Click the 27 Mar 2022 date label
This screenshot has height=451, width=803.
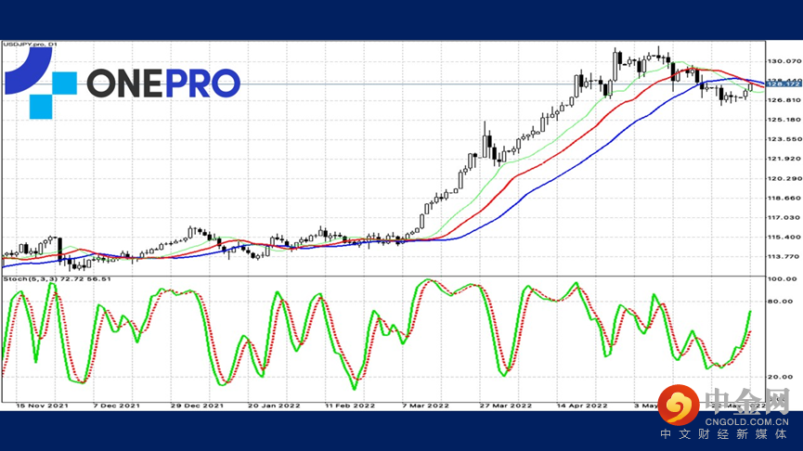[505, 406]
